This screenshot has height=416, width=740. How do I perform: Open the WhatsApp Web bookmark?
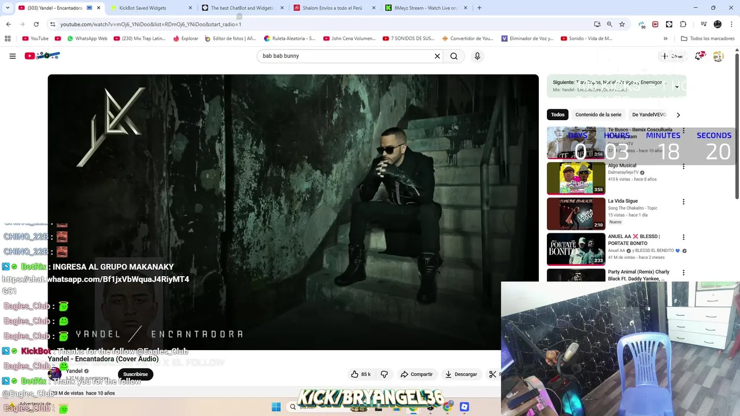(87, 39)
